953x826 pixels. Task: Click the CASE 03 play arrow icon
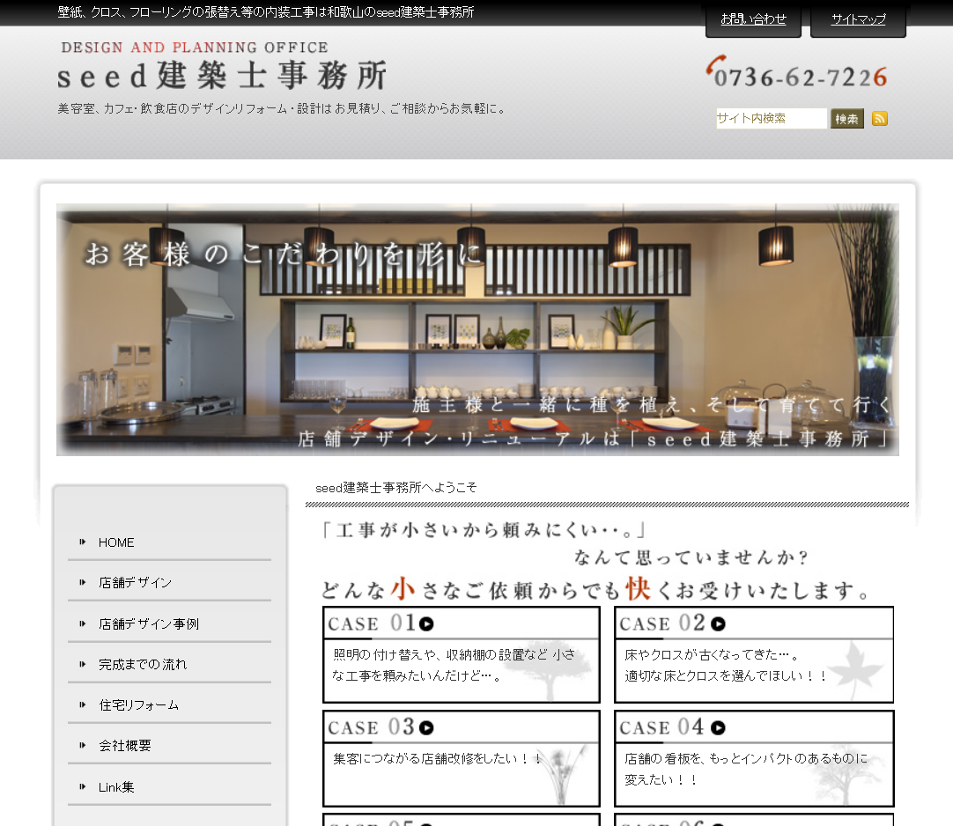point(427,728)
